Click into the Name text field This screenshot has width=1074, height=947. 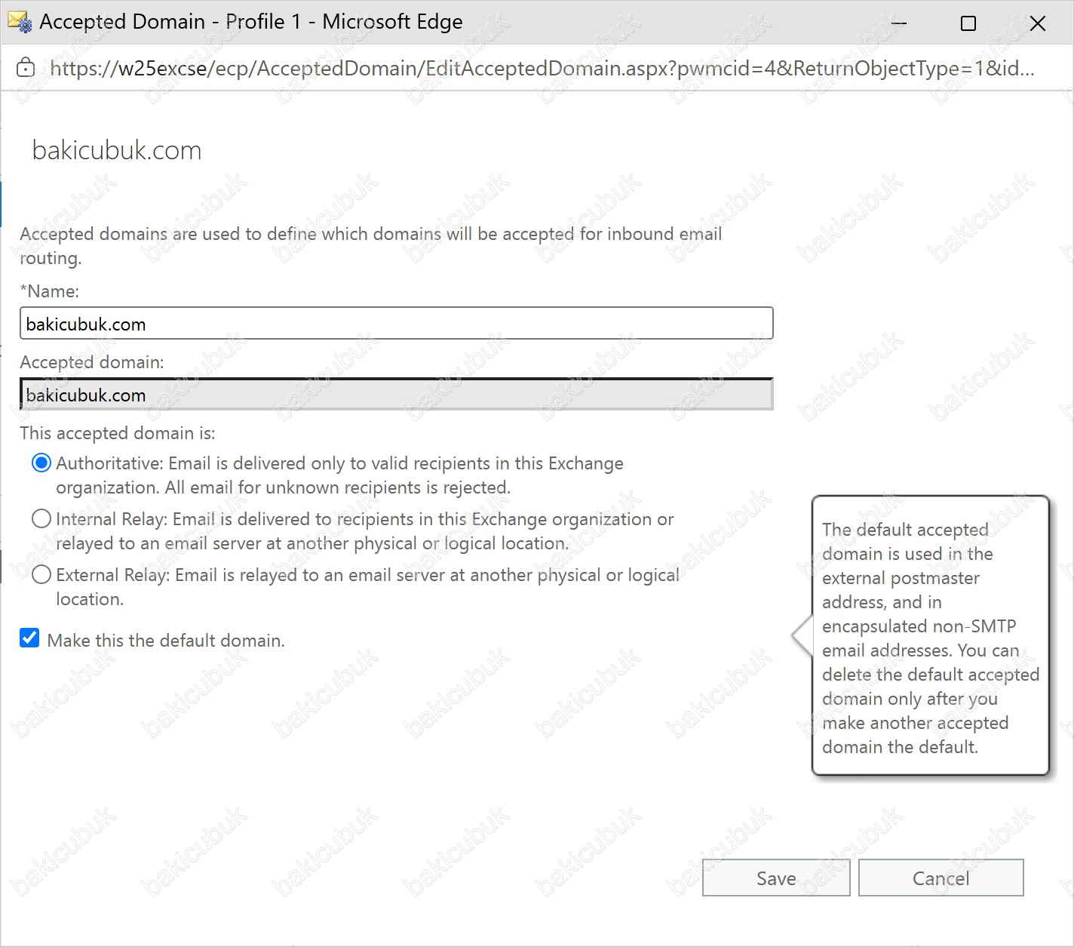click(397, 324)
